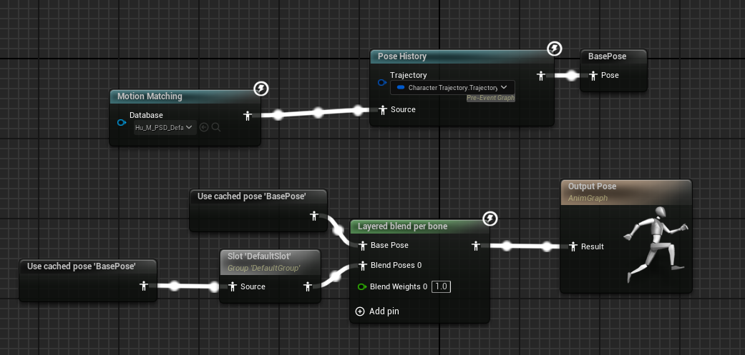
Task: Click the fast-path lightning icon on Motion Matching node
Action: tap(260, 89)
